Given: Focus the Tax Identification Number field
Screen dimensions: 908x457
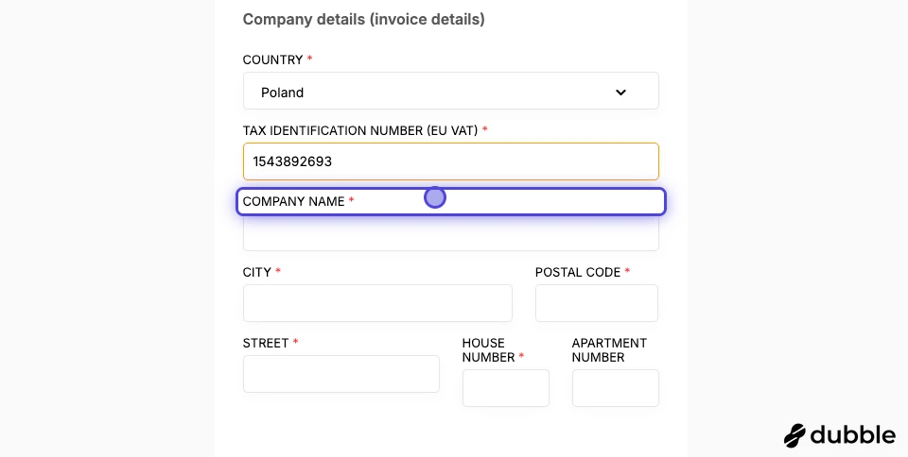Looking at the screenshot, I should pyautogui.click(x=450, y=161).
